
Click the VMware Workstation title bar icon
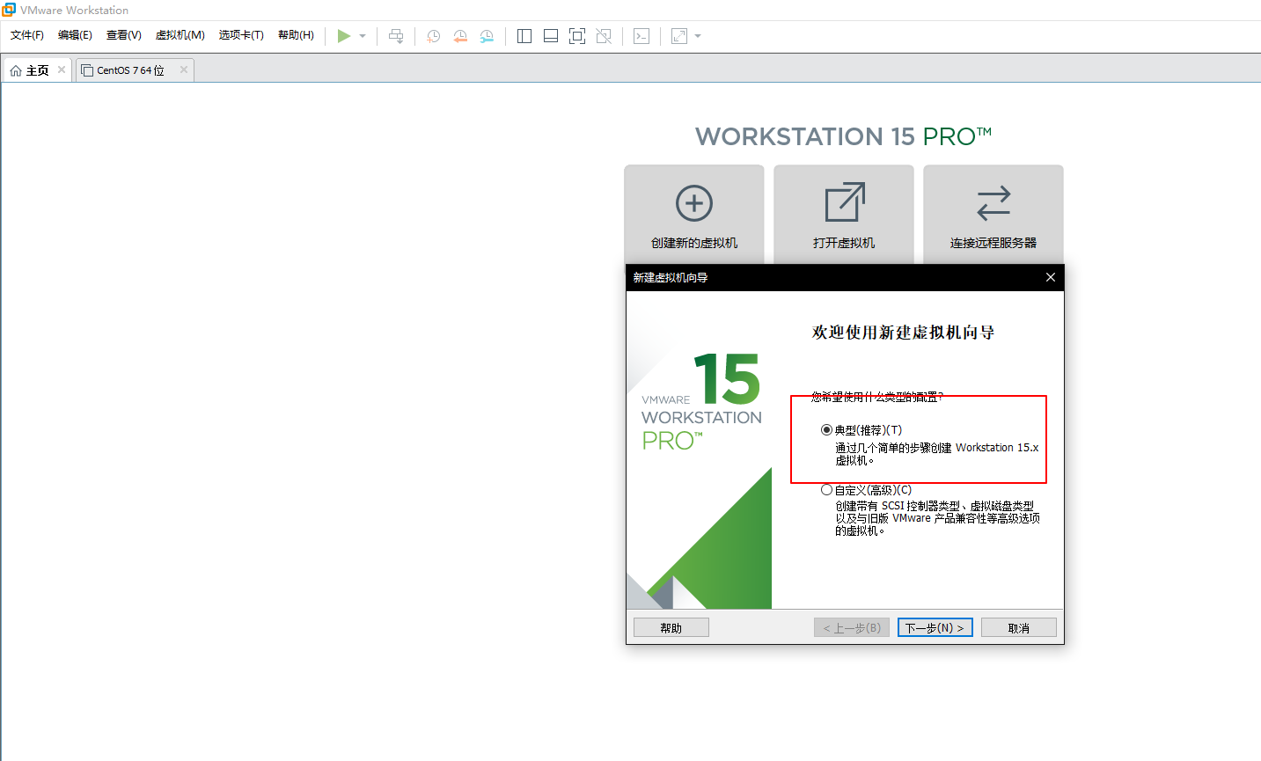click(x=9, y=10)
